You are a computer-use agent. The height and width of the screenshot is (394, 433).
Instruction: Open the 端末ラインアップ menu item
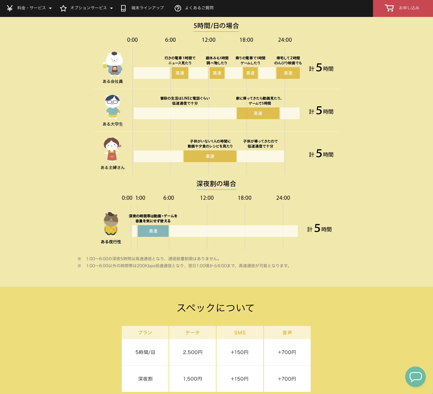[147, 8]
